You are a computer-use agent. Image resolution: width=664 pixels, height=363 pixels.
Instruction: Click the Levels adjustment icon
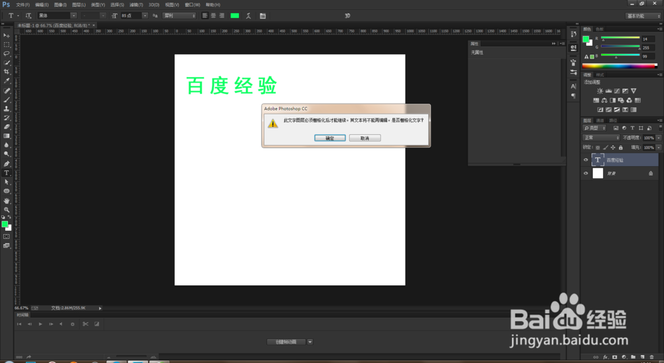click(608, 90)
